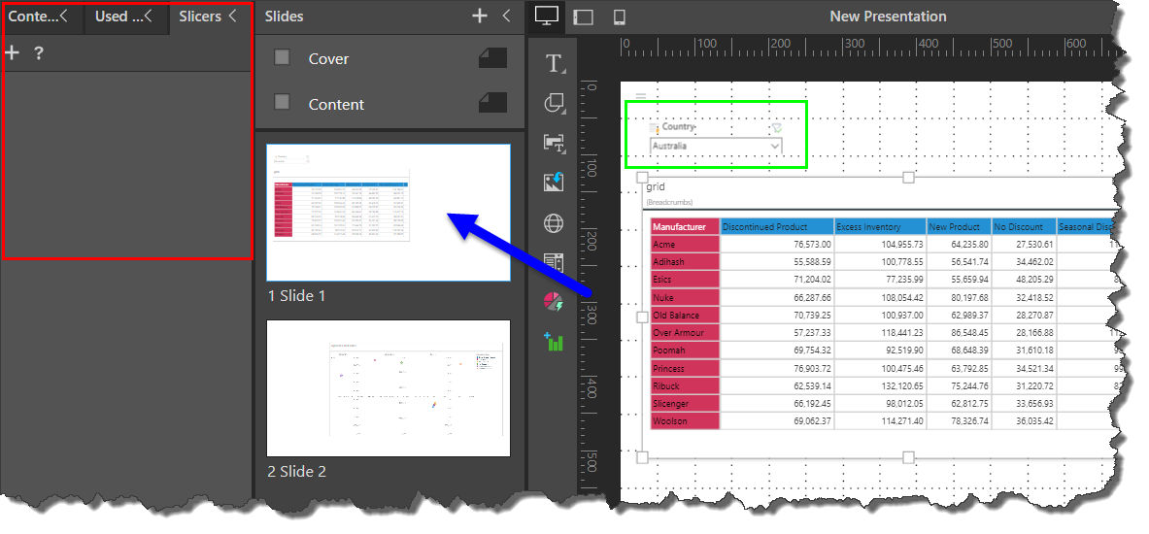Tick the Cover checkbox
This screenshot has height=534, width=1149.
tap(282, 57)
